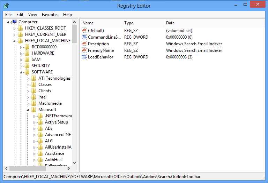Click the Computer root node icon
268x183 pixels.
click(14, 22)
